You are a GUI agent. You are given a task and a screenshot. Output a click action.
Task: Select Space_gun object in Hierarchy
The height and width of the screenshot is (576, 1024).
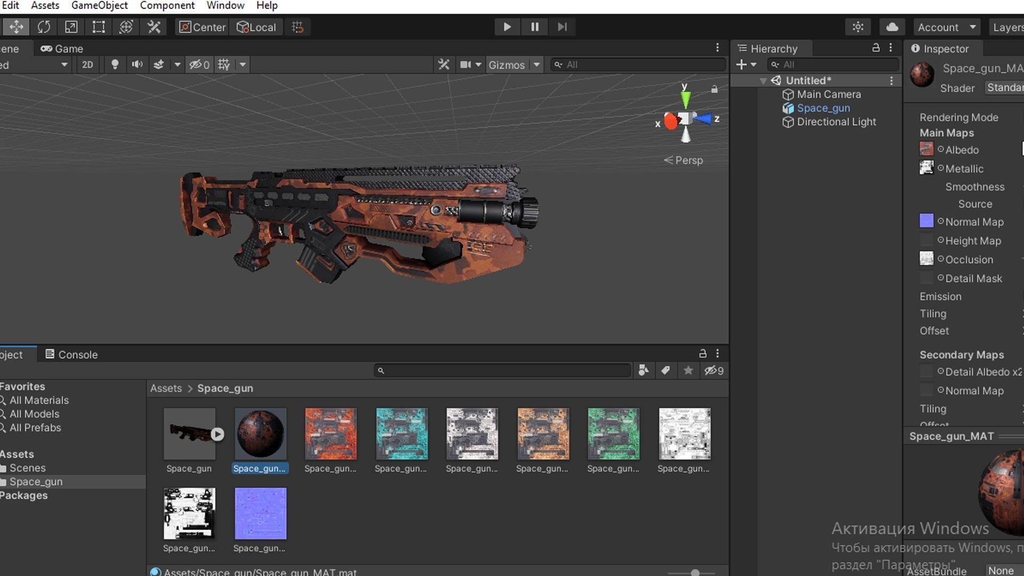coord(823,108)
